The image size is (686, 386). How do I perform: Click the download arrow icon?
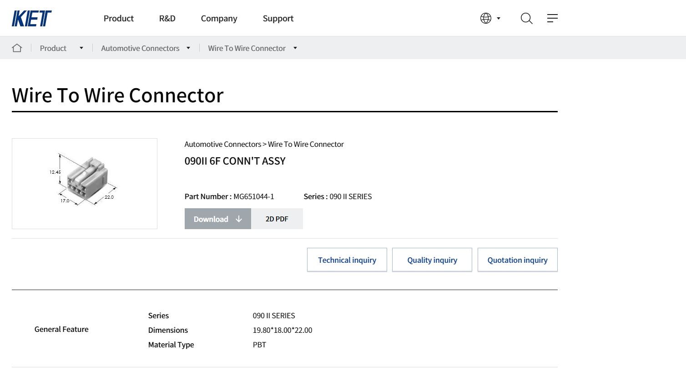239,219
